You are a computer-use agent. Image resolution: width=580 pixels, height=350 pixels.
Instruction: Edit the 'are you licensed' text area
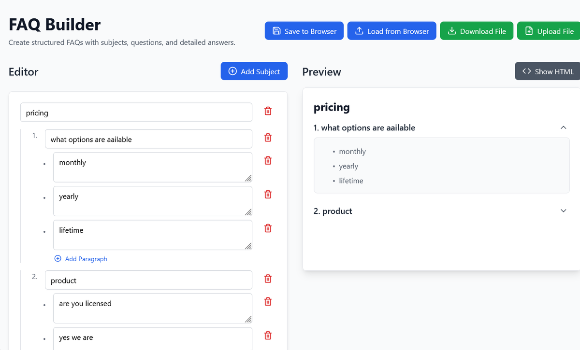(153, 308)
